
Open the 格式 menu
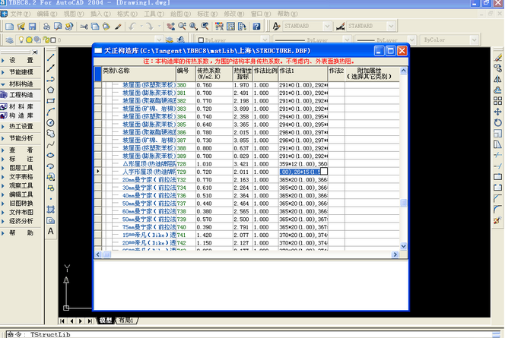tap(127, 14)
